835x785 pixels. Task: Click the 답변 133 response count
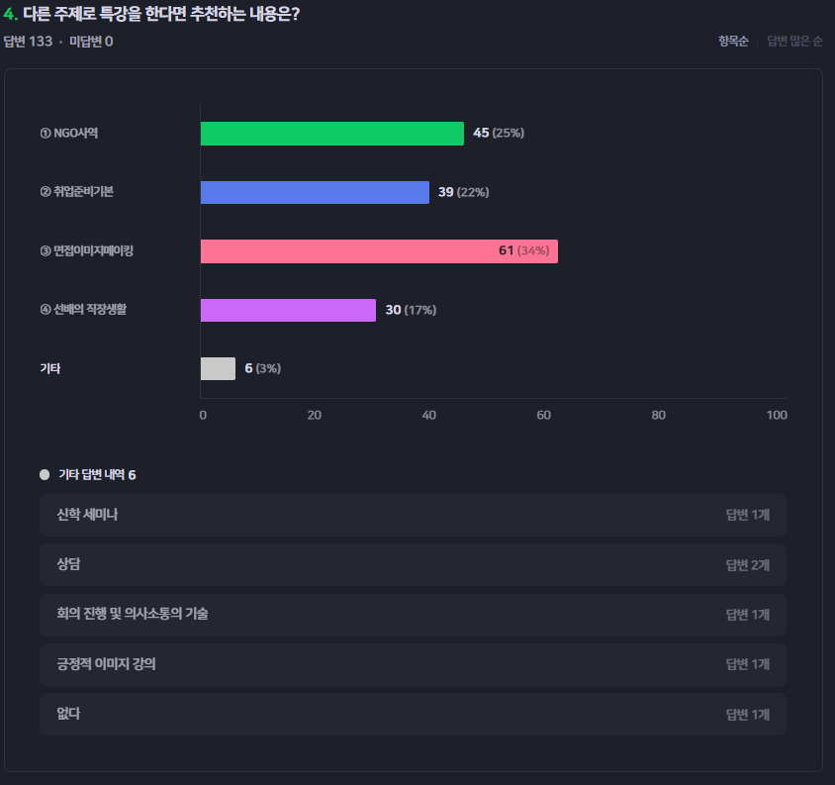click(x=29, y=42)
